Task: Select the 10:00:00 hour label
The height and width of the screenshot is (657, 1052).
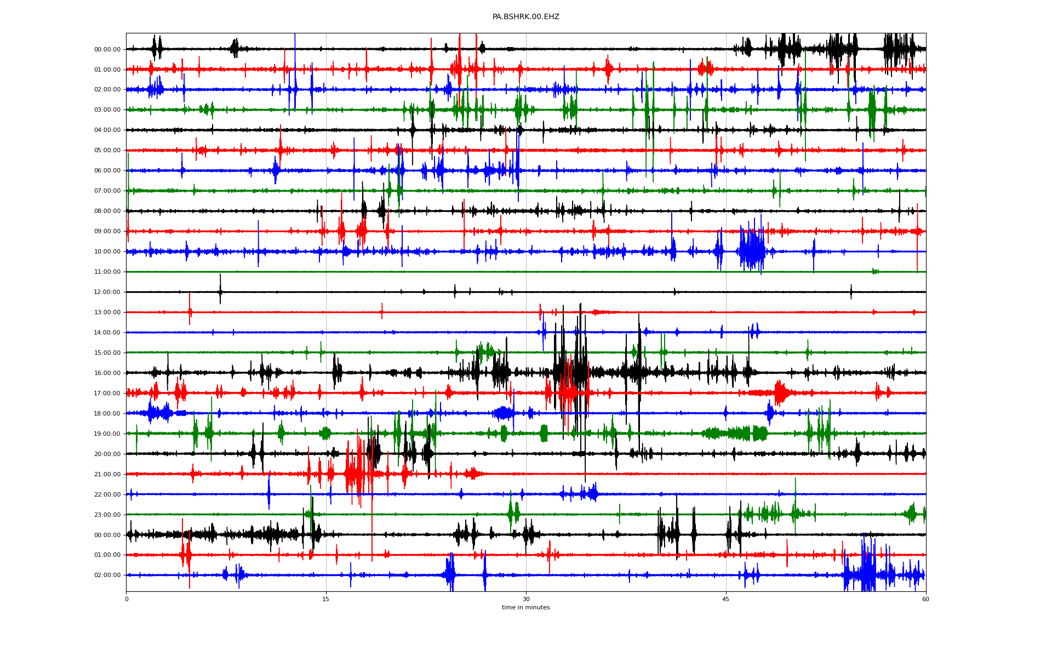Action: pyautogui.click(x=107, y=252)
